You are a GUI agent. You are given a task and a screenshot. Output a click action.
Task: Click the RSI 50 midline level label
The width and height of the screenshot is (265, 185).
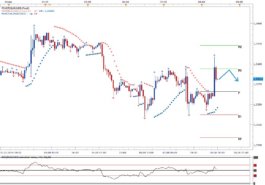point(255,171)
